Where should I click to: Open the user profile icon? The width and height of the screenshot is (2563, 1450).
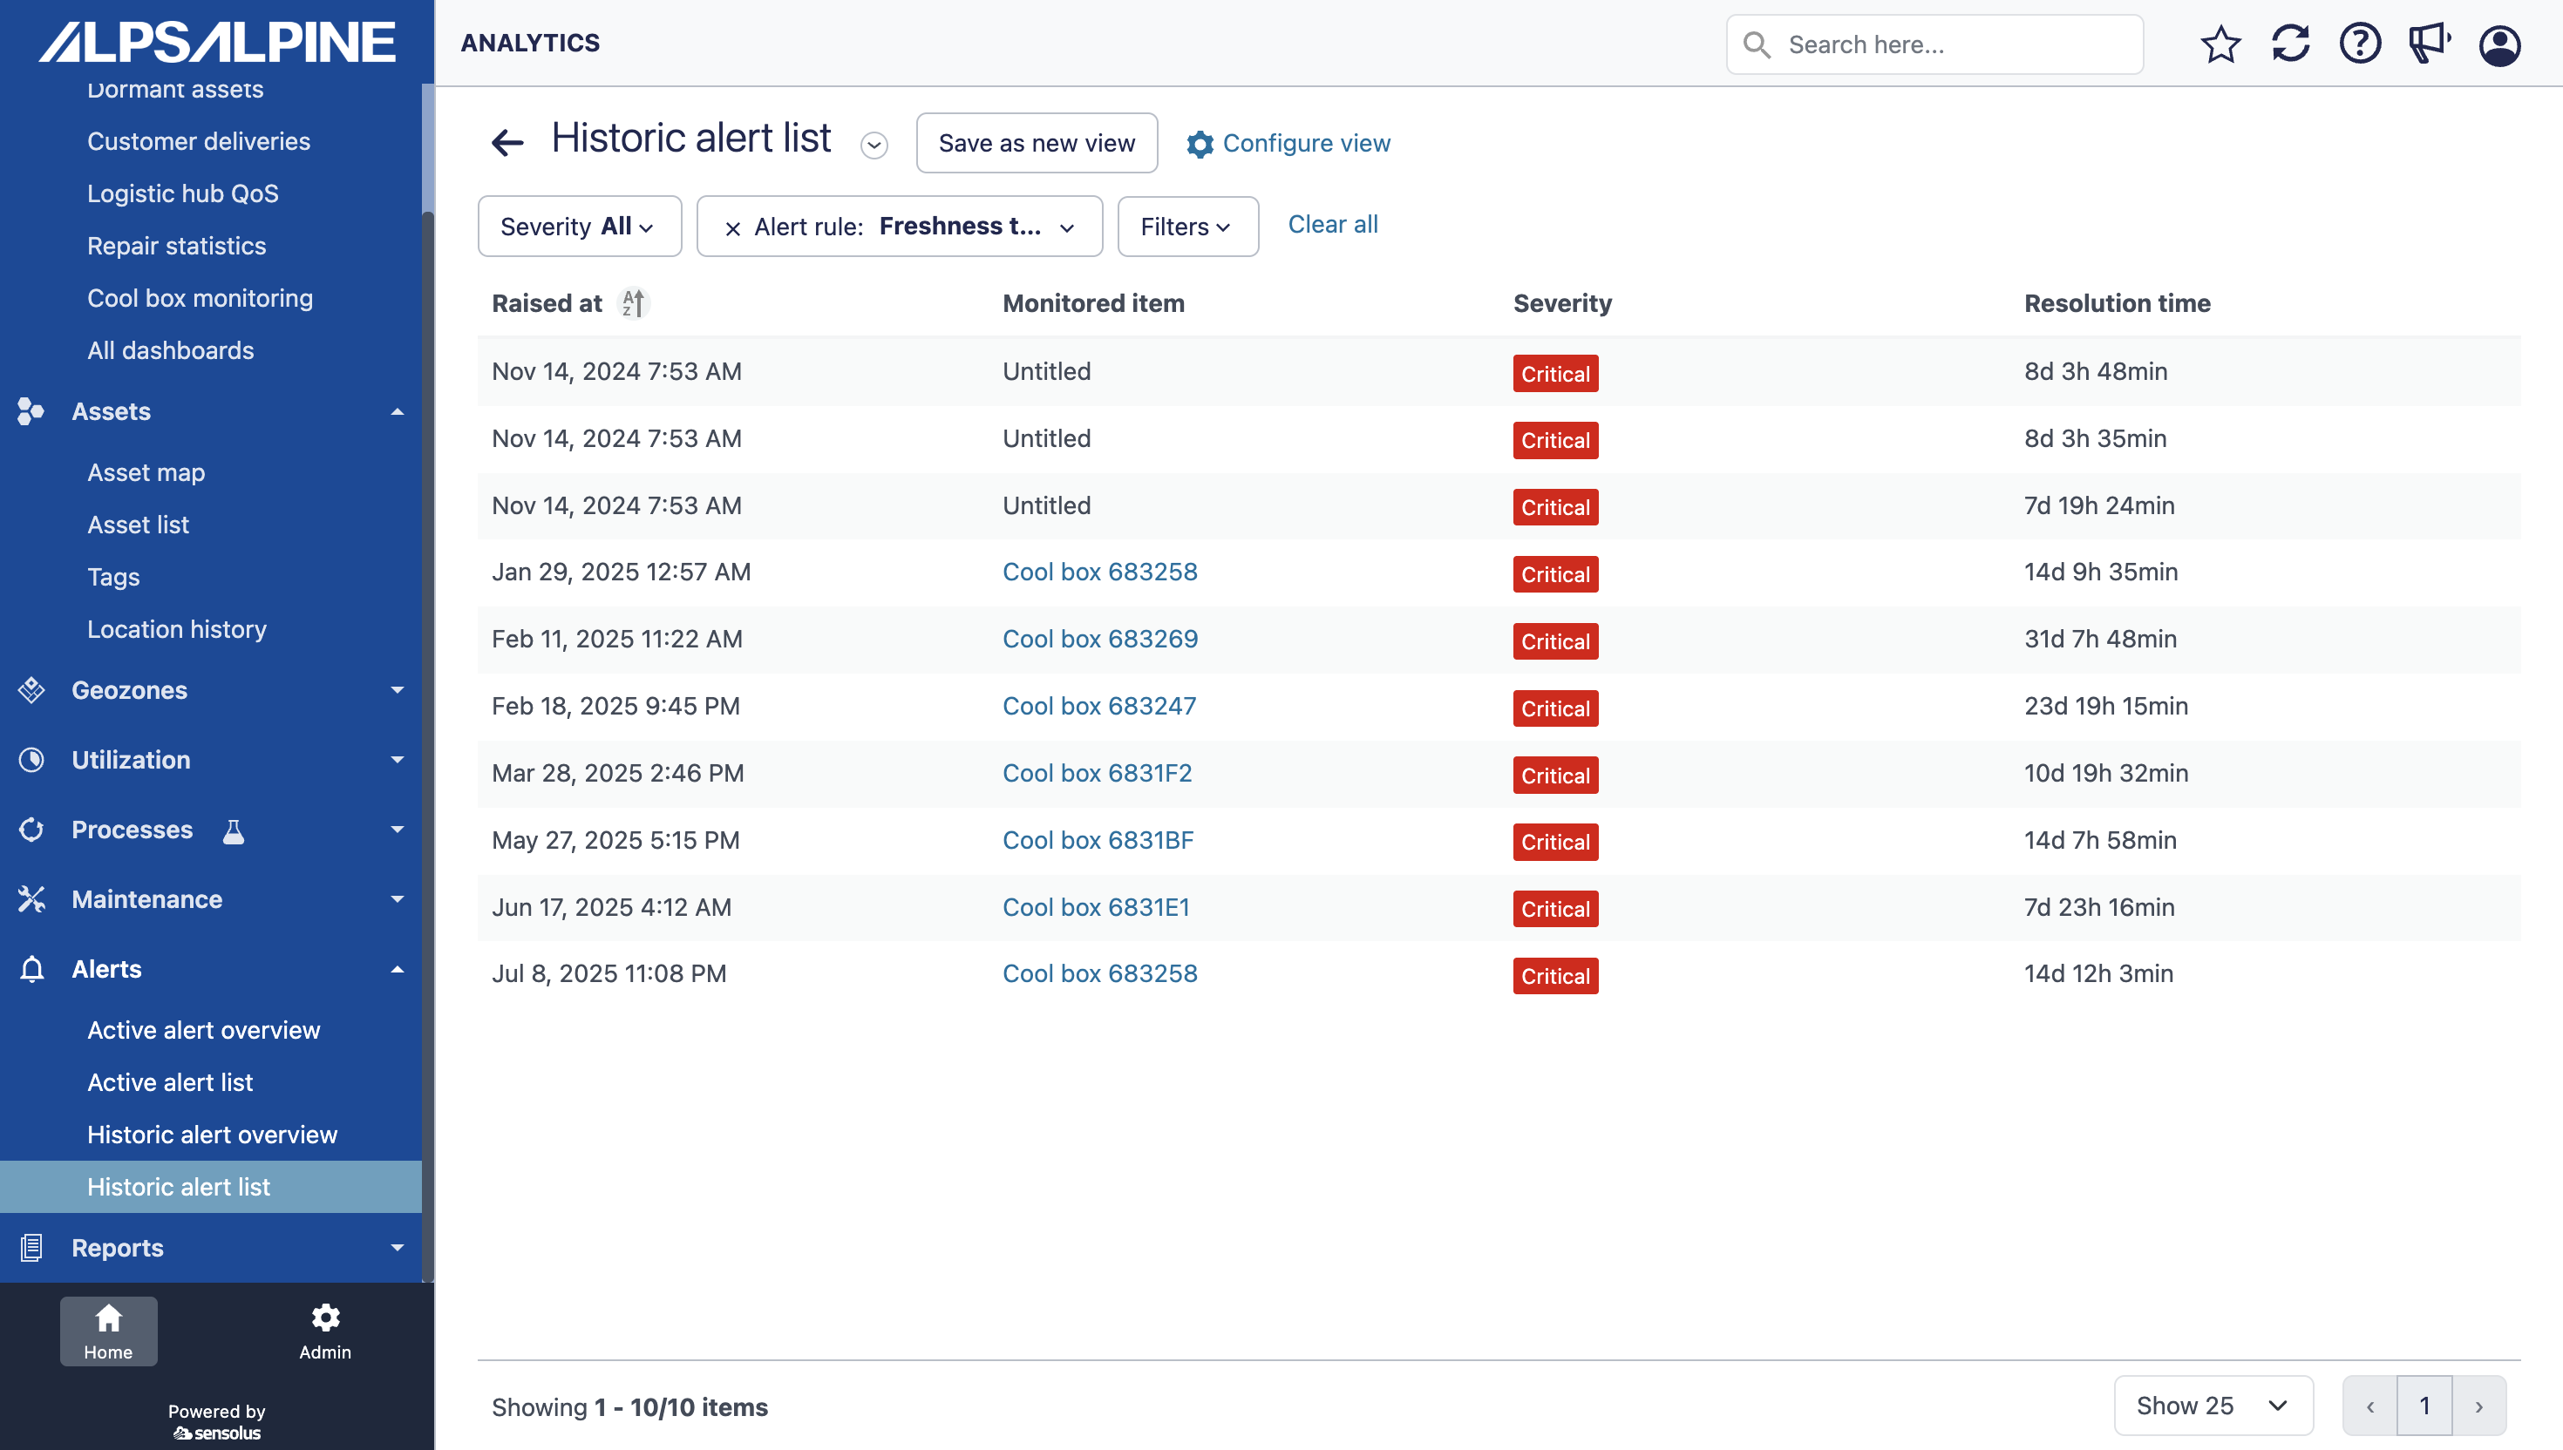[x=2499, y=44]
